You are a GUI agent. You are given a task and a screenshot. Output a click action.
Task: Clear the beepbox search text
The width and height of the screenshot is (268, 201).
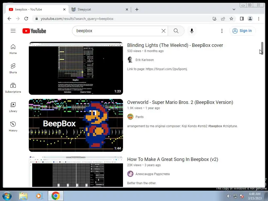click(x=163, y=31)
